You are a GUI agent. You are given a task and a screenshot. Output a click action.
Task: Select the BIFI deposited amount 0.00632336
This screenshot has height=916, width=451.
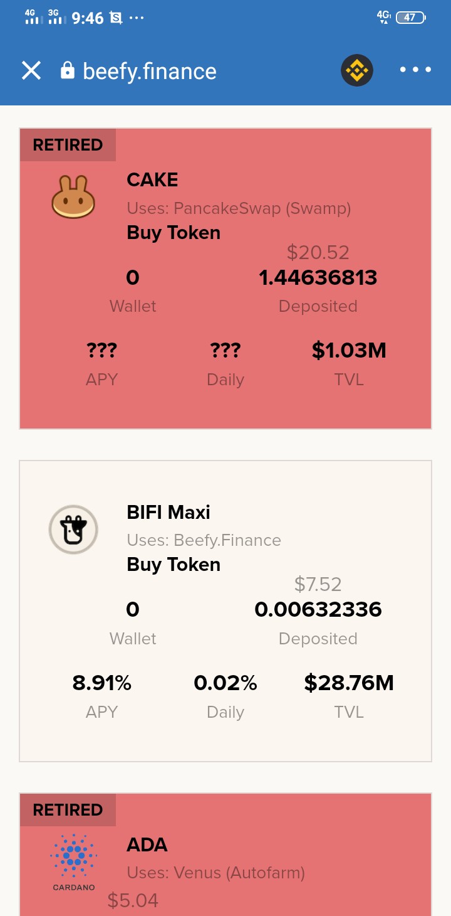pyautogui.click(x=318, y=610)
